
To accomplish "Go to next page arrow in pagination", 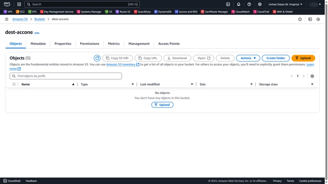I will click(304, 76).
